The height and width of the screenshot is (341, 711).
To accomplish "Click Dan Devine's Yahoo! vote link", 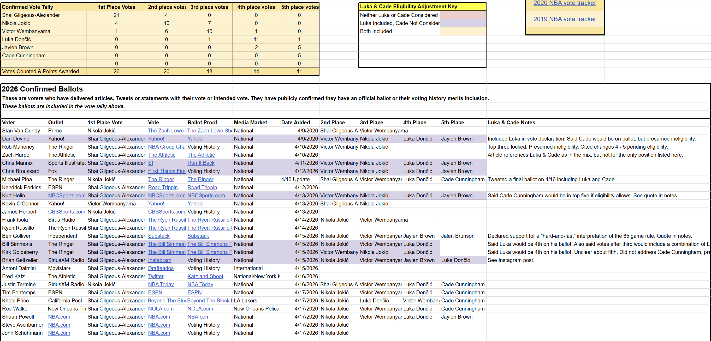I will point(156,139).
